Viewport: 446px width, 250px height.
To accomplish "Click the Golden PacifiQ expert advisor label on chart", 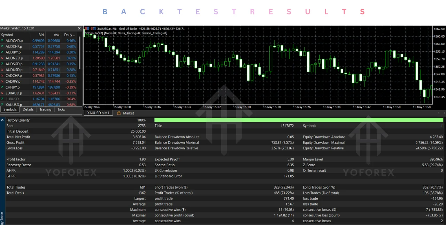I will (126, 33).
